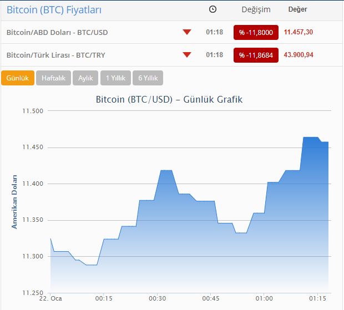Click the Değişim column header
Image resolution: width=344 pixels, height=310 pixels.
tap(256, 9)
